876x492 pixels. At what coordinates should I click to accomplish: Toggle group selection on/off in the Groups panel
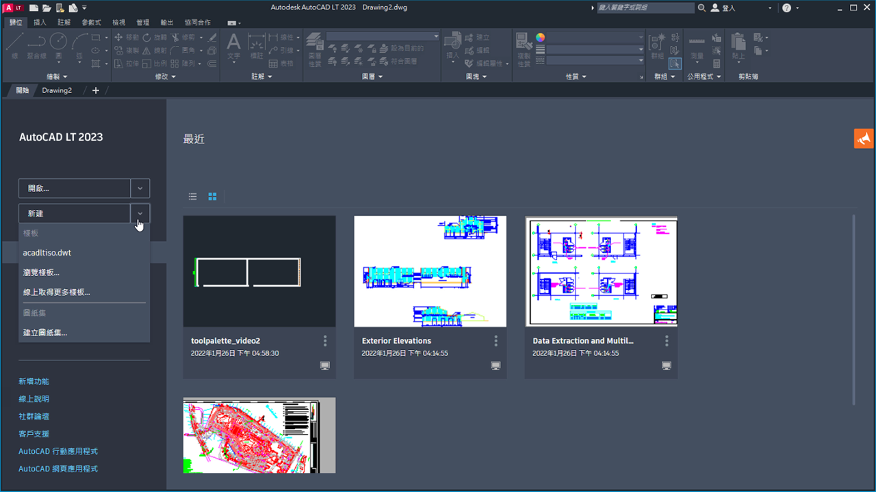coord(675,64)
